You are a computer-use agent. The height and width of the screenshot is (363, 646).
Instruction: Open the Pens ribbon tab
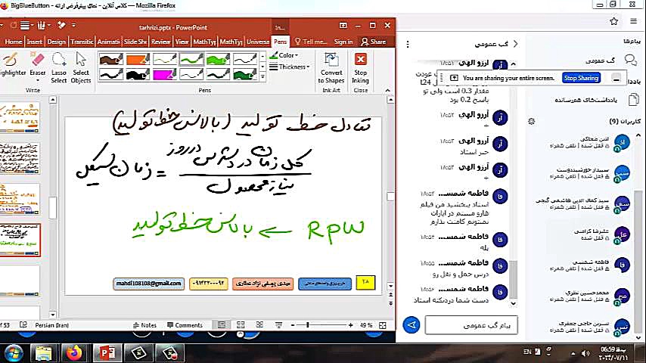pos(280,42)
